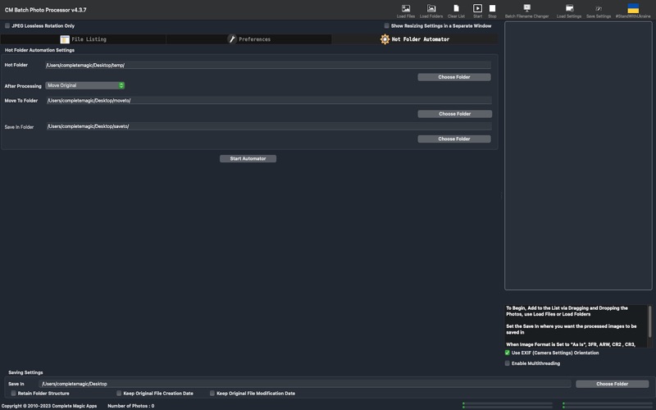Switch to the File Listing tab
Image resolution: width=656 pixels, height=410 pixels.
pyautogui.click(x=84, y=39)
